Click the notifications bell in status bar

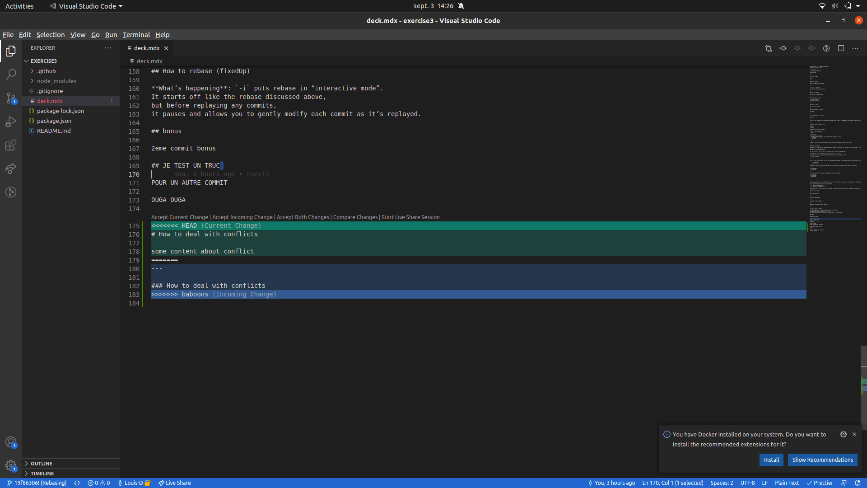[858, 483]
